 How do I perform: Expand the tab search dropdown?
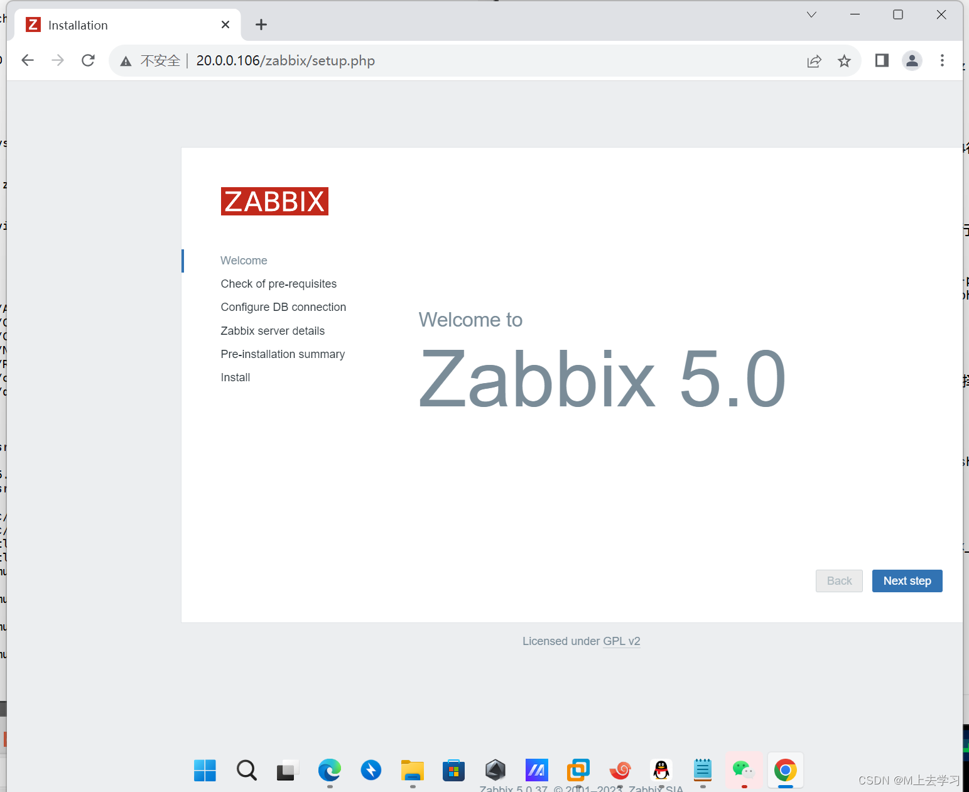click(811, 14)
